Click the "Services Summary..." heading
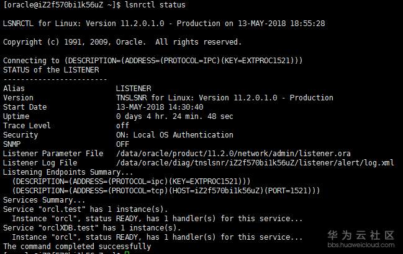 pos(45,200)
